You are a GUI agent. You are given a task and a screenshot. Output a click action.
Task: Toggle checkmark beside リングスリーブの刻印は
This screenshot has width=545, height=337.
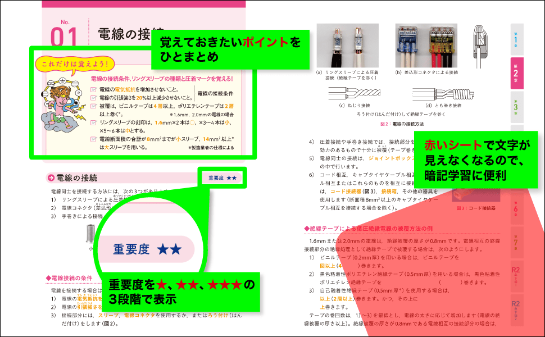[93, 122]
